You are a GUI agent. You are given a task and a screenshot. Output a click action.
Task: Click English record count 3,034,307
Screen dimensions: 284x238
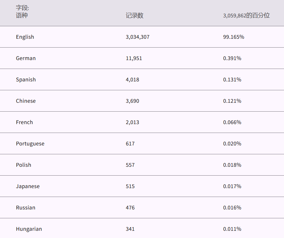(x=137, y=37)
